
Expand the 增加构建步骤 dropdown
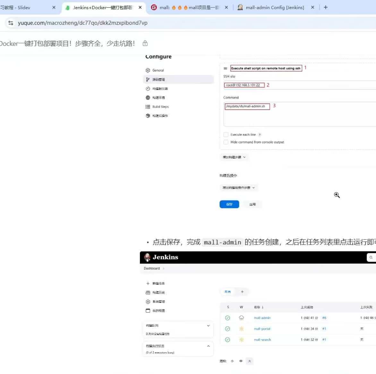click(x=234, y=157)
